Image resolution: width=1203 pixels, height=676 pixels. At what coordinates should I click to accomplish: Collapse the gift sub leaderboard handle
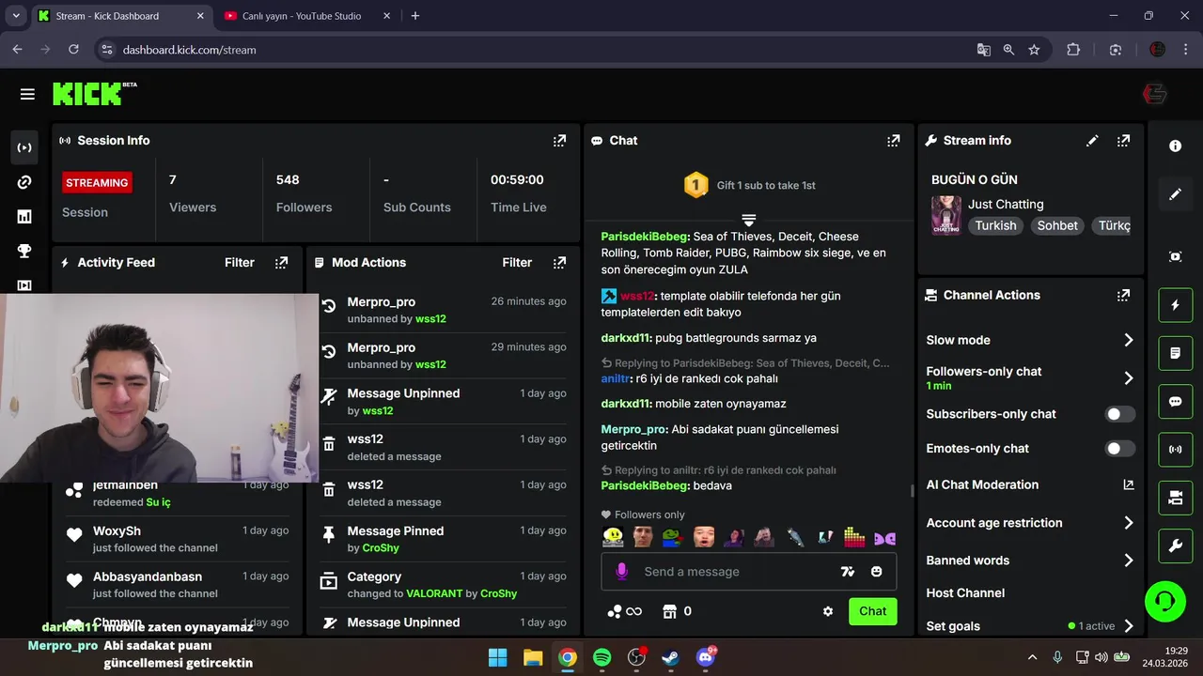(749, 221)
